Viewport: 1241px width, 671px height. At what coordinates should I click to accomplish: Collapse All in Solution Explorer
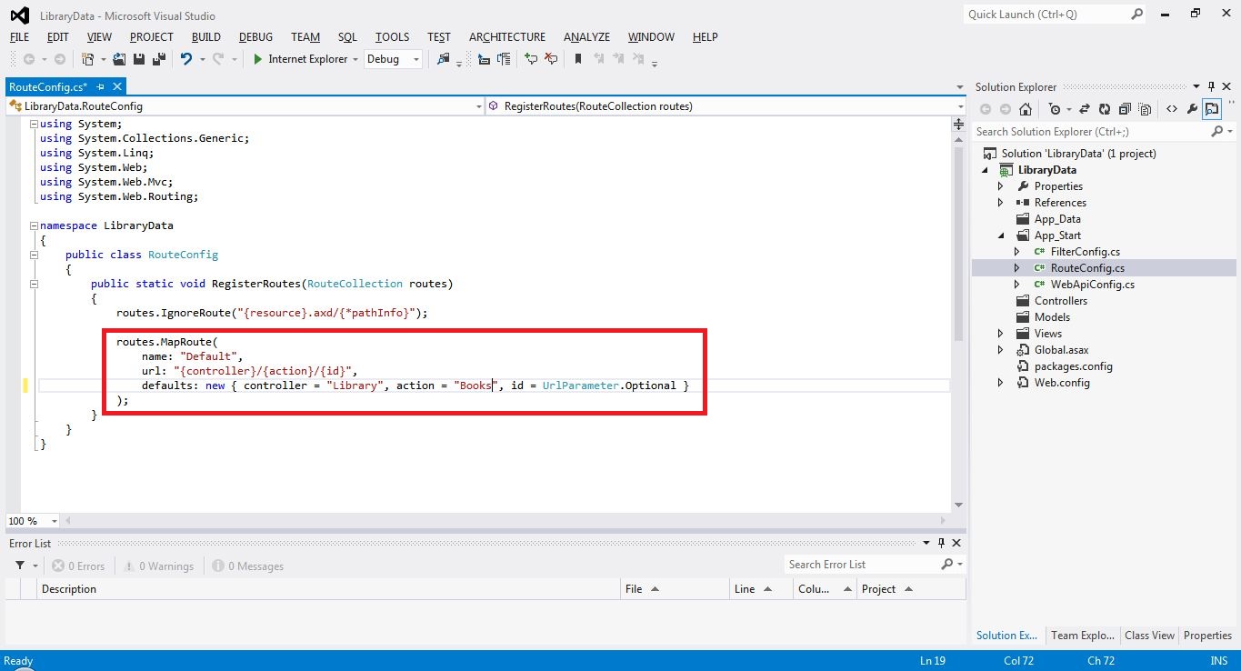(1125, 109)
